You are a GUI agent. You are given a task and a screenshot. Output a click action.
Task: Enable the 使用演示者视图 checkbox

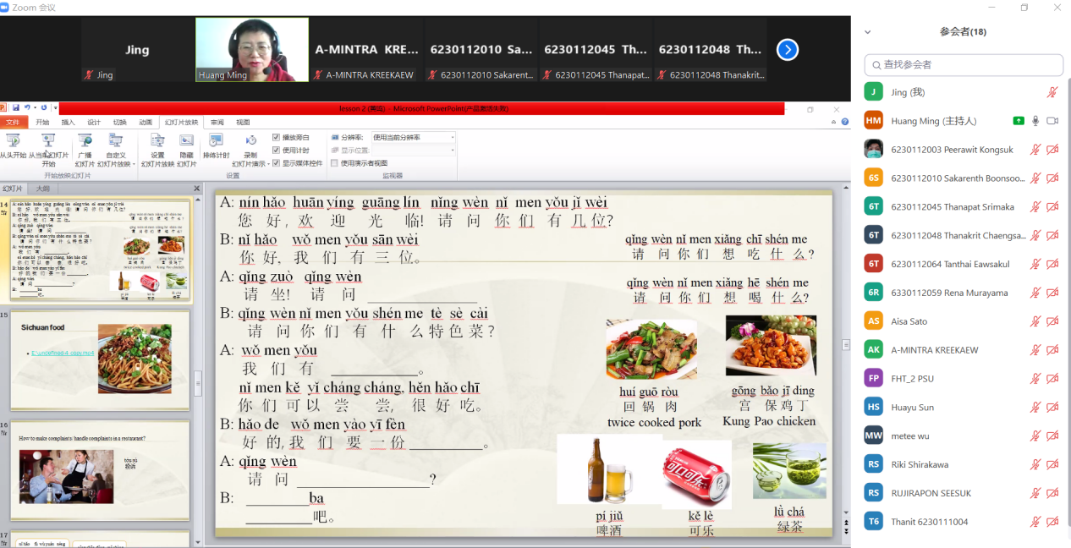(x=334, y=163)
